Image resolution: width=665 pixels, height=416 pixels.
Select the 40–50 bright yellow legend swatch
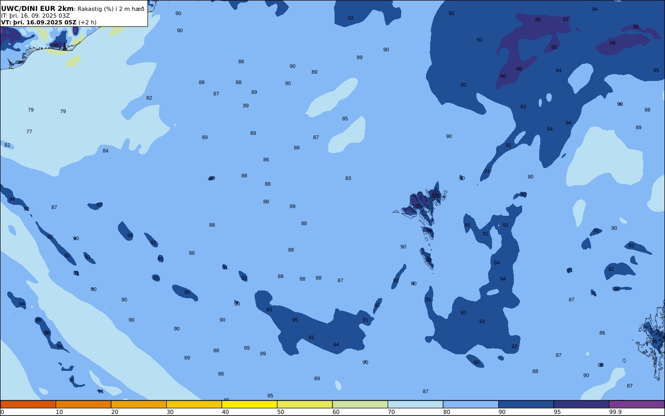[249, 404]
